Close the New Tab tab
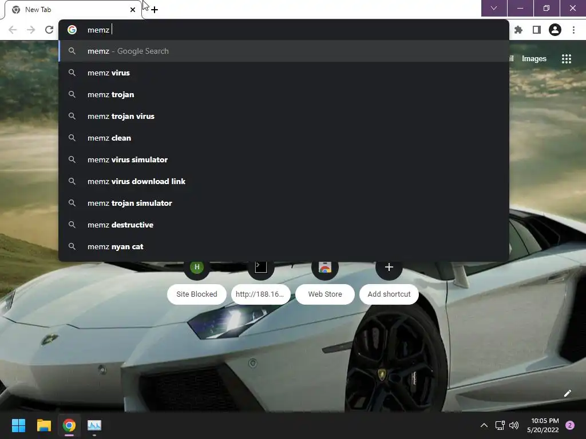The image size is (586, 439). (x=133, y=10)
